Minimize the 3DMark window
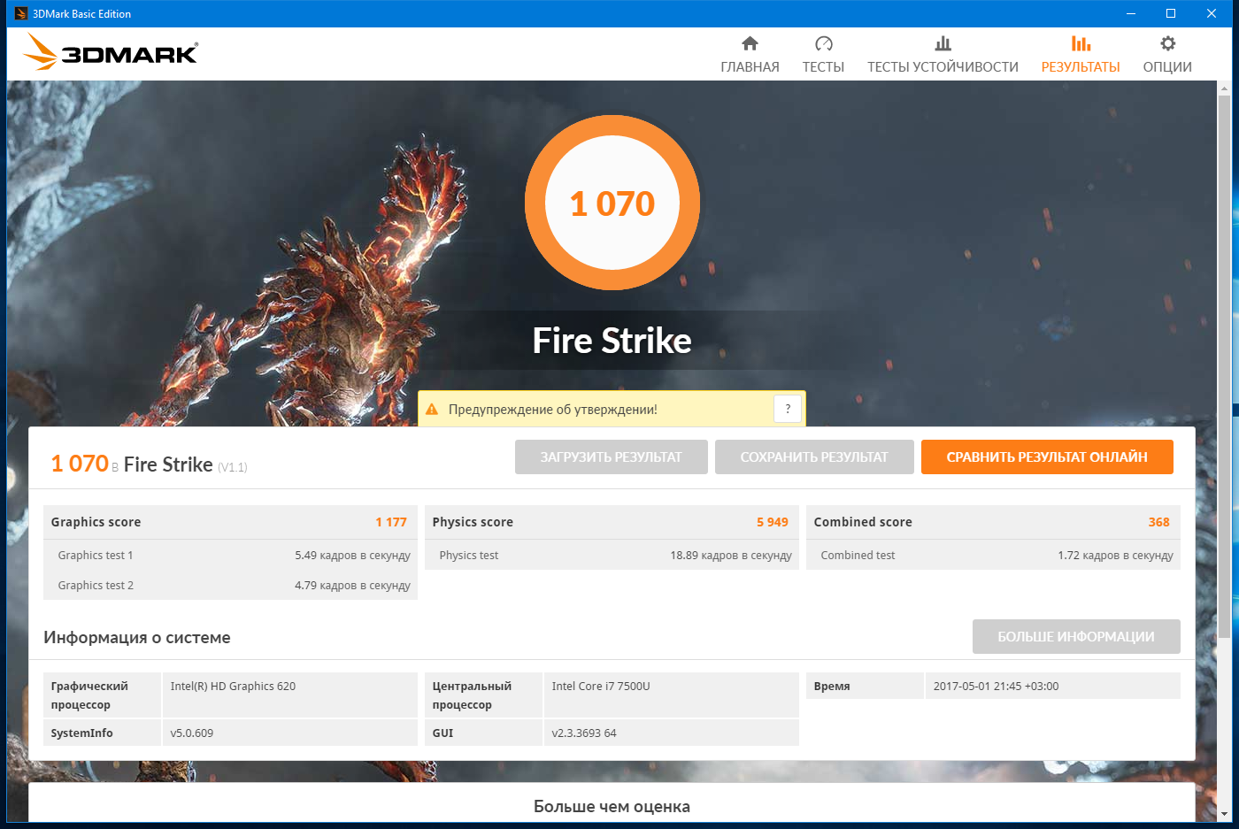This screenshot has width=1239, height=829. pyautogui.click(x=1130, y=13)
